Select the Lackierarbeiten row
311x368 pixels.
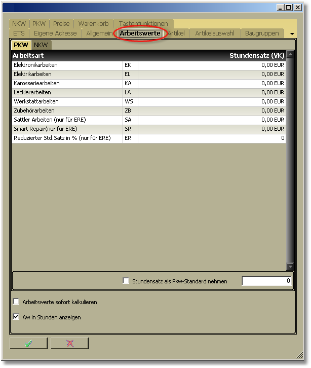point(149,92)
